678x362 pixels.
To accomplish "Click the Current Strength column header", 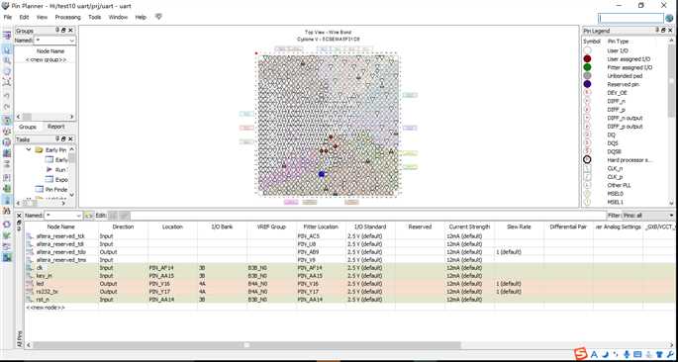I will point(469,226).
